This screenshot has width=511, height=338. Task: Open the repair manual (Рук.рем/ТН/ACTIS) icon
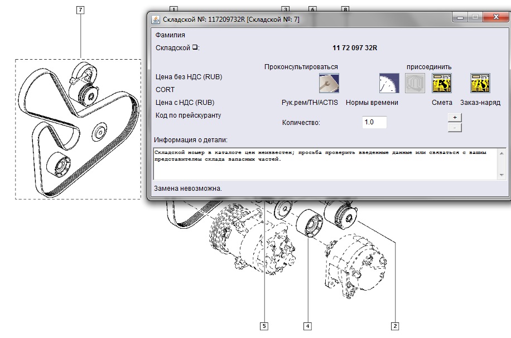click(x=329, y=83)
